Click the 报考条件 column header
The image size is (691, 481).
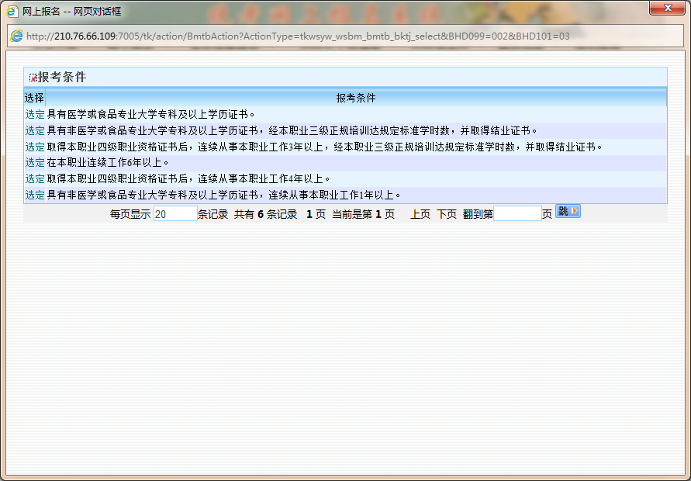pos(356,97)
